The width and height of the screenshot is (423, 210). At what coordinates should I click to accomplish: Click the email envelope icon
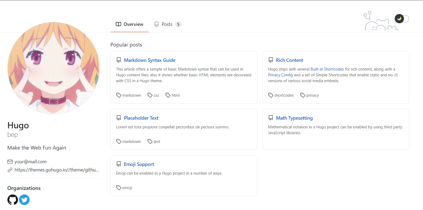(x=10, y=162)
